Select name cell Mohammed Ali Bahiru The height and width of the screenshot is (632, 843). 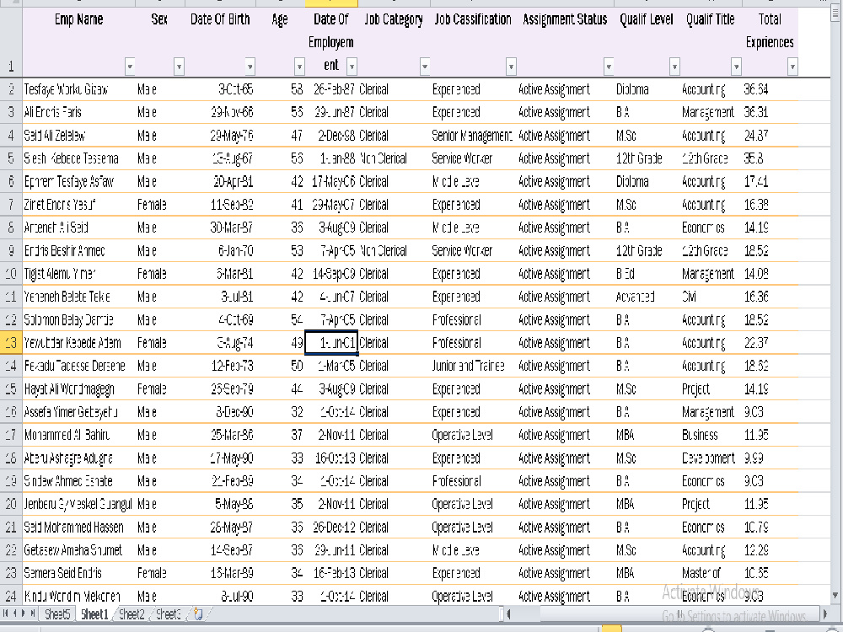[78, 435]
